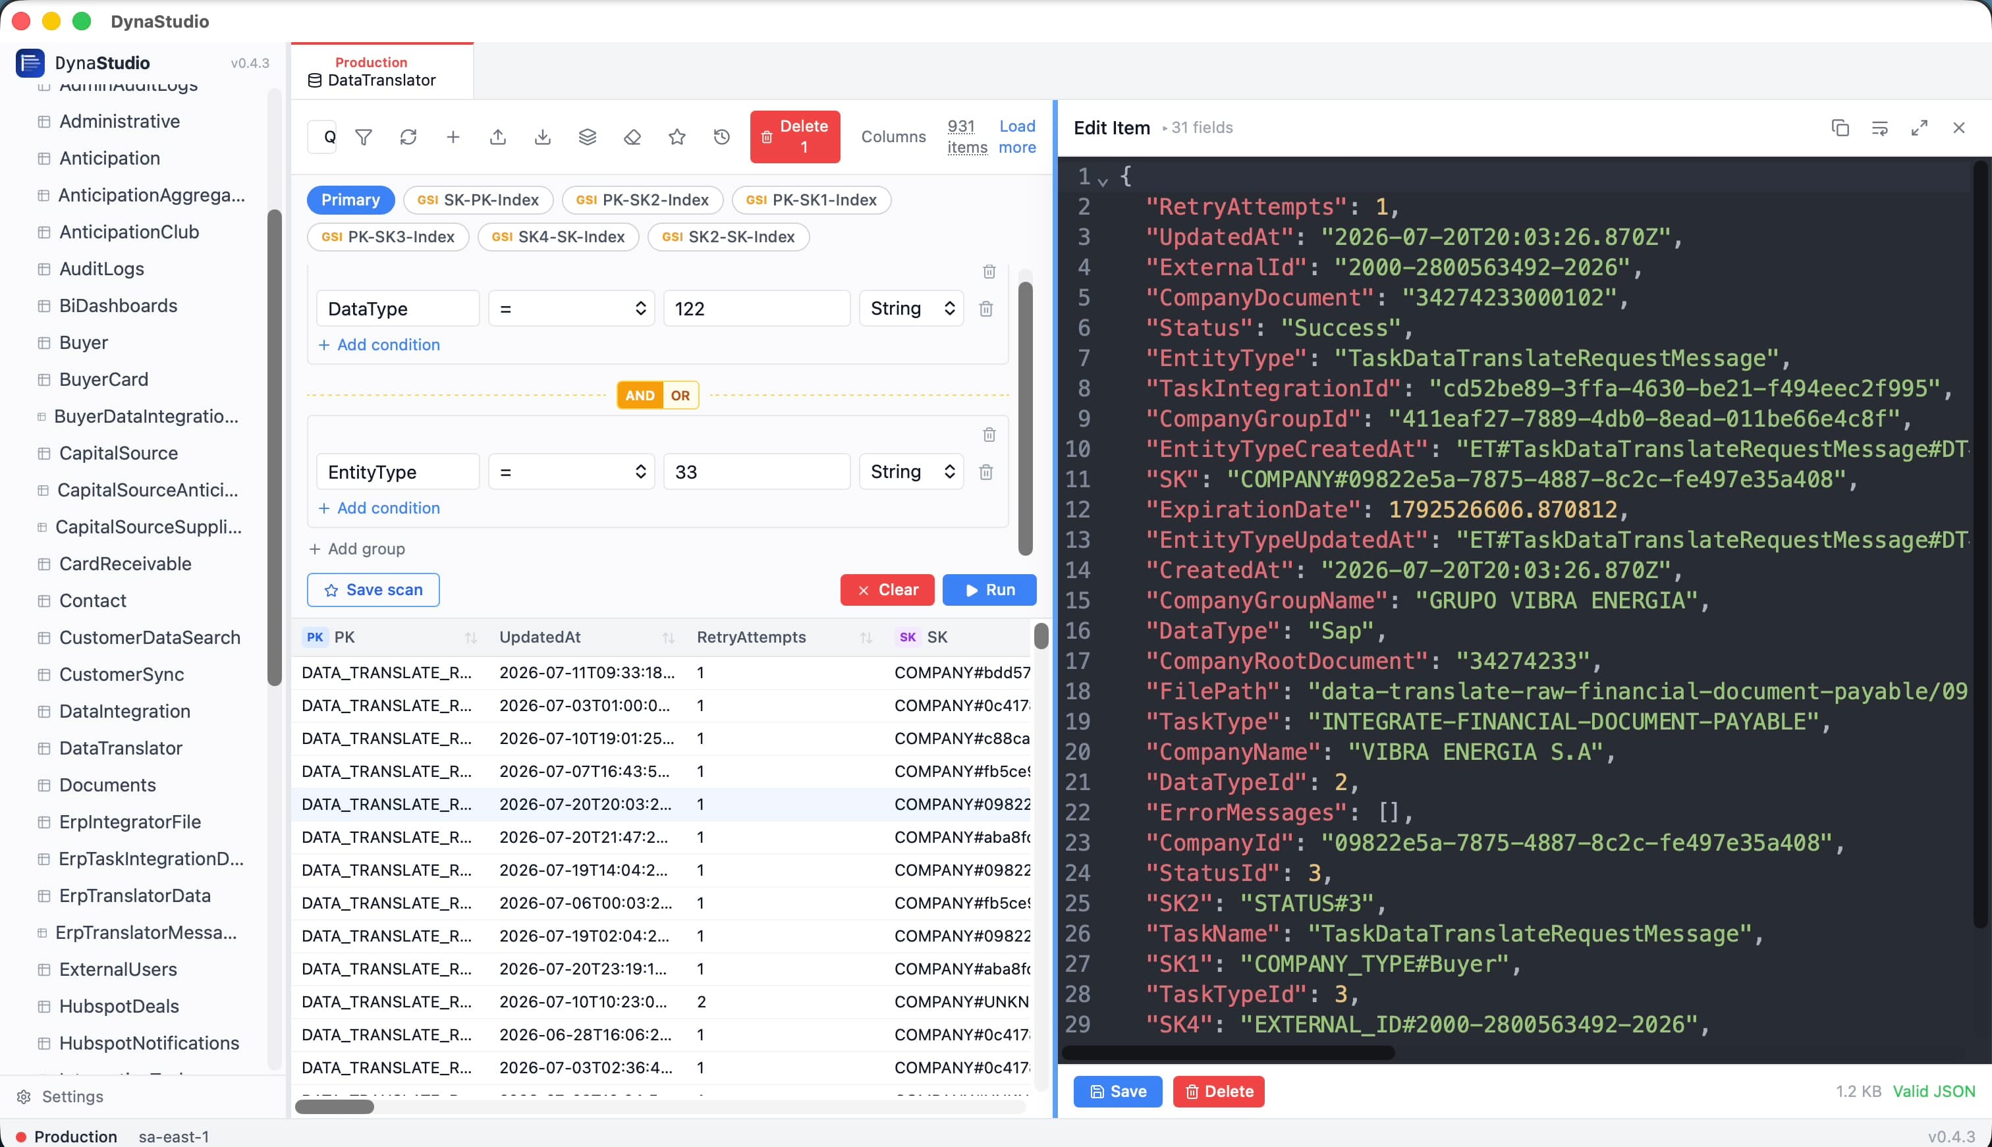Open the ErpIntegratorFile table in sidebar
This screenshot has width=1992, height=1147.
(130, 822)
